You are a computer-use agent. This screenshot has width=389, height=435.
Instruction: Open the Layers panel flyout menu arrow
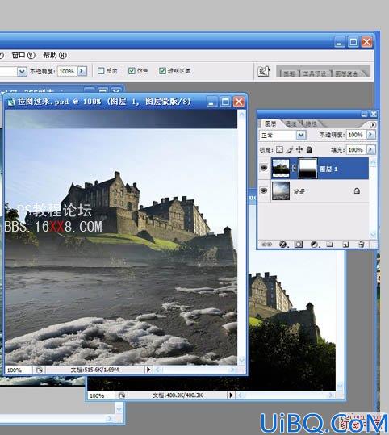[373, 124]
